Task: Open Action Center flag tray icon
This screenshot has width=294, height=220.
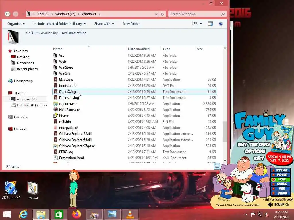Action: coord(253,215)
